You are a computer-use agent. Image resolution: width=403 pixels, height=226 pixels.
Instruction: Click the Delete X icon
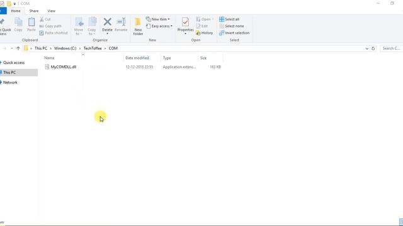tap(108, 22)
